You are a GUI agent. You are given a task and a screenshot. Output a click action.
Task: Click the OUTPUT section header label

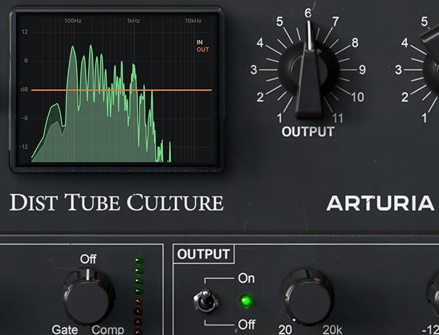pos(203,255)
